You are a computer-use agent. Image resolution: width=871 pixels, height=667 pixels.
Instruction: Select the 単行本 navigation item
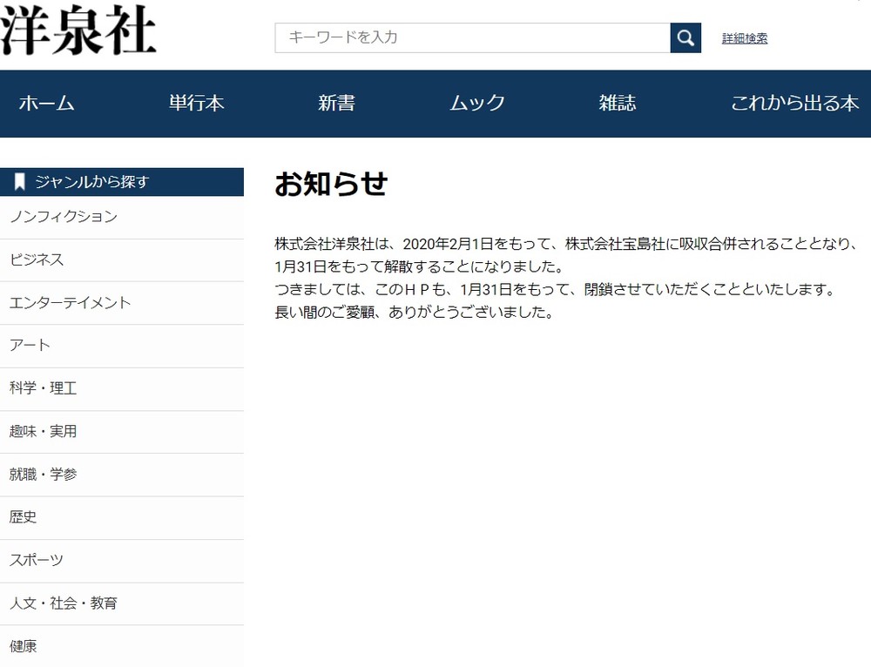(195, 104)
